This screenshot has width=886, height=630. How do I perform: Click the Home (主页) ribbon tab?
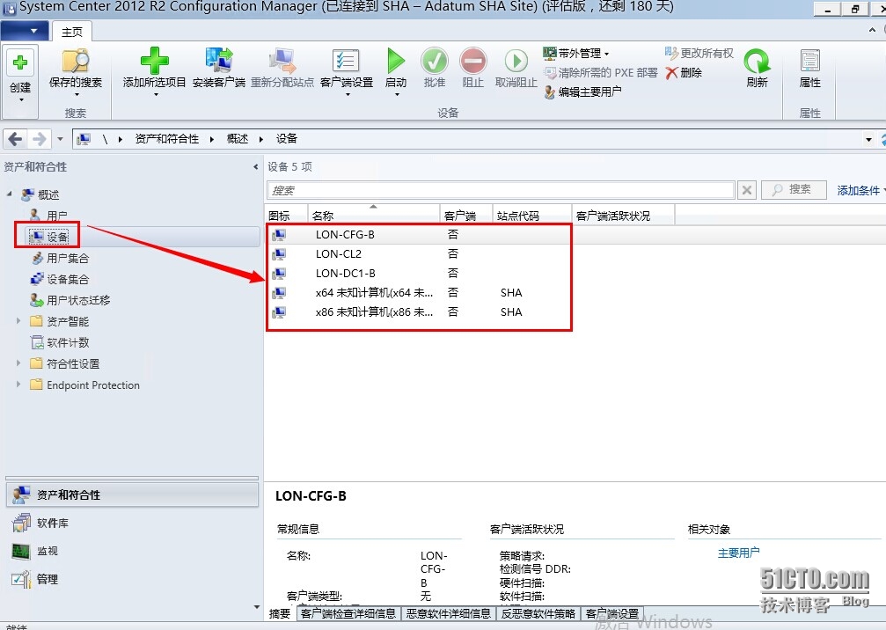pyautogui.click(x=72, y=33)
